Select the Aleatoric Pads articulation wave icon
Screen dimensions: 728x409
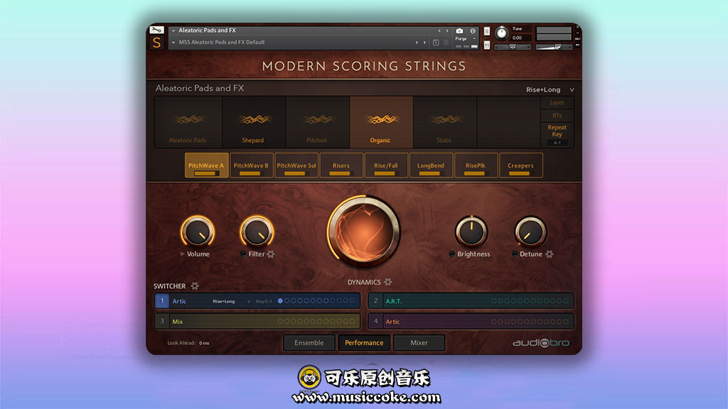[188, 119]
